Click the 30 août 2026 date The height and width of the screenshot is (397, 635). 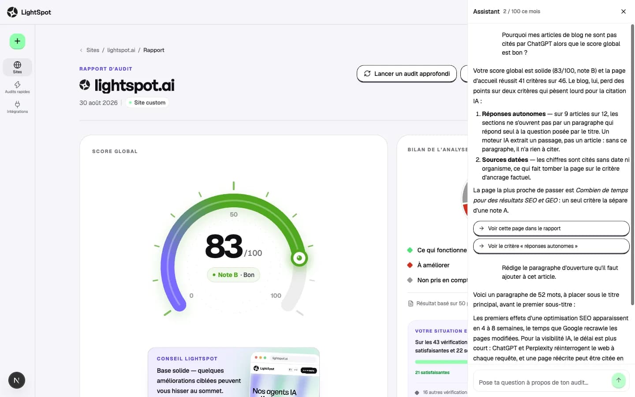98,103
